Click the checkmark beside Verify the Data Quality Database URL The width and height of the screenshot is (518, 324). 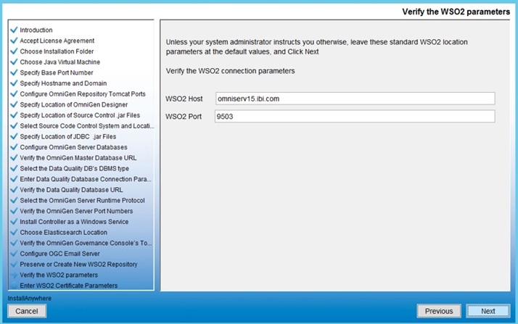pos(14,190)
